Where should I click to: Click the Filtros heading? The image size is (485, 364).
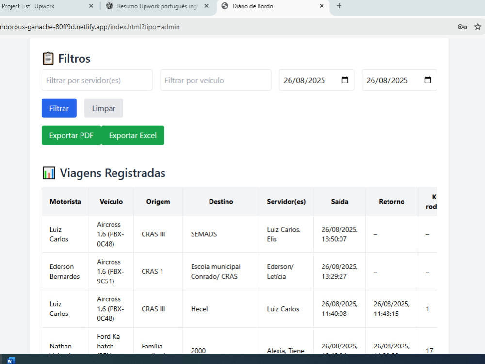point(74,59)
